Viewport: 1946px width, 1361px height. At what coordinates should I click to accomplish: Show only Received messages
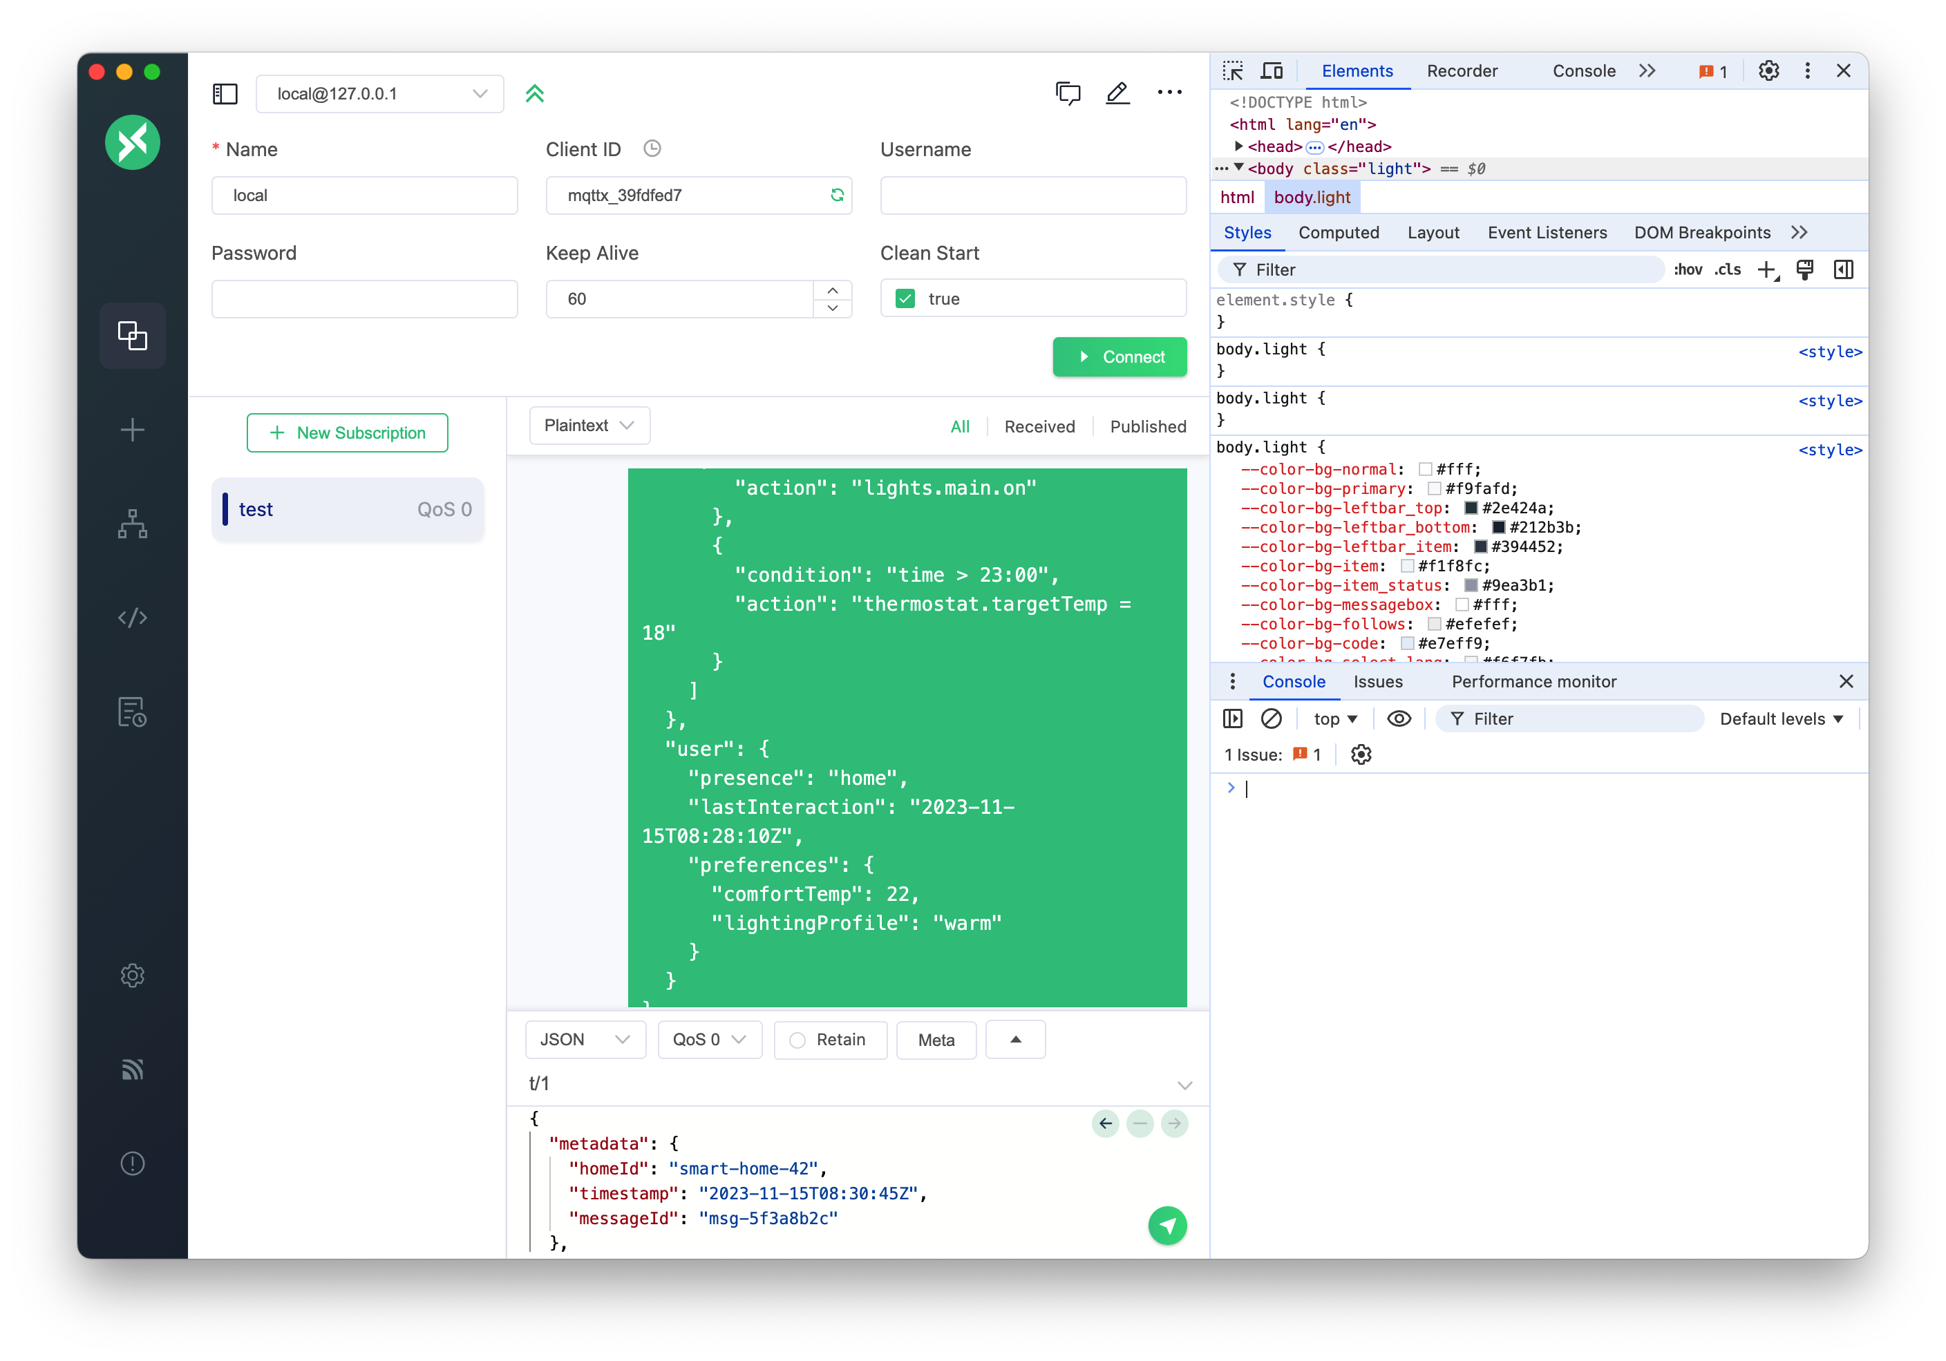[1039, 426]
